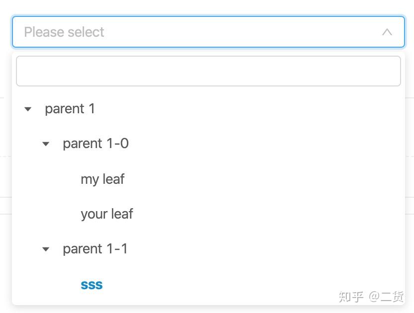Choose the my leaf option
The image size is (414, 313).
pyautogui.click(x=103, y=179)
